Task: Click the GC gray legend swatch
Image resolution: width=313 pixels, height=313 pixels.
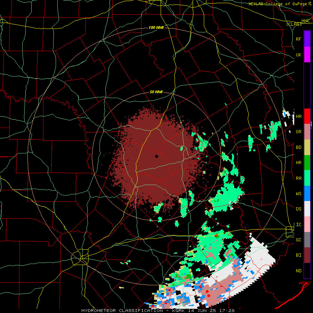Action: tap(307, 240)
